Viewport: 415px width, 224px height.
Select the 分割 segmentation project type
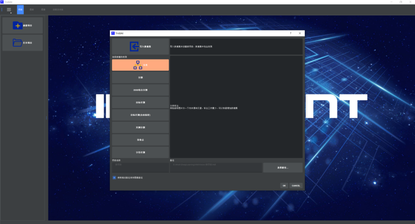(x=140, y=77)
